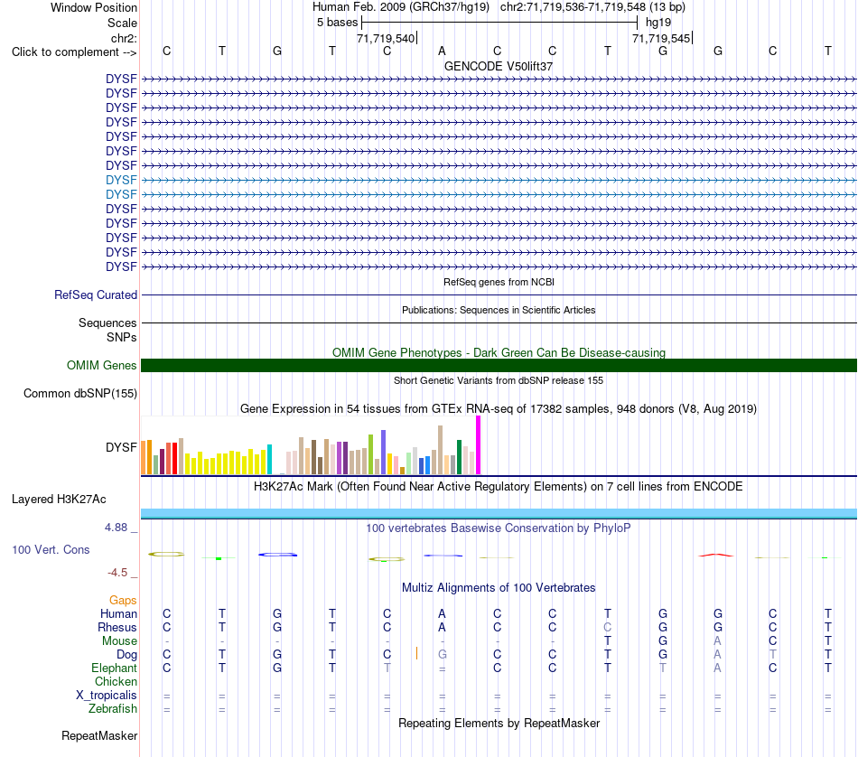
Task: Select the Rhesus species label
Action: point(117,627)
